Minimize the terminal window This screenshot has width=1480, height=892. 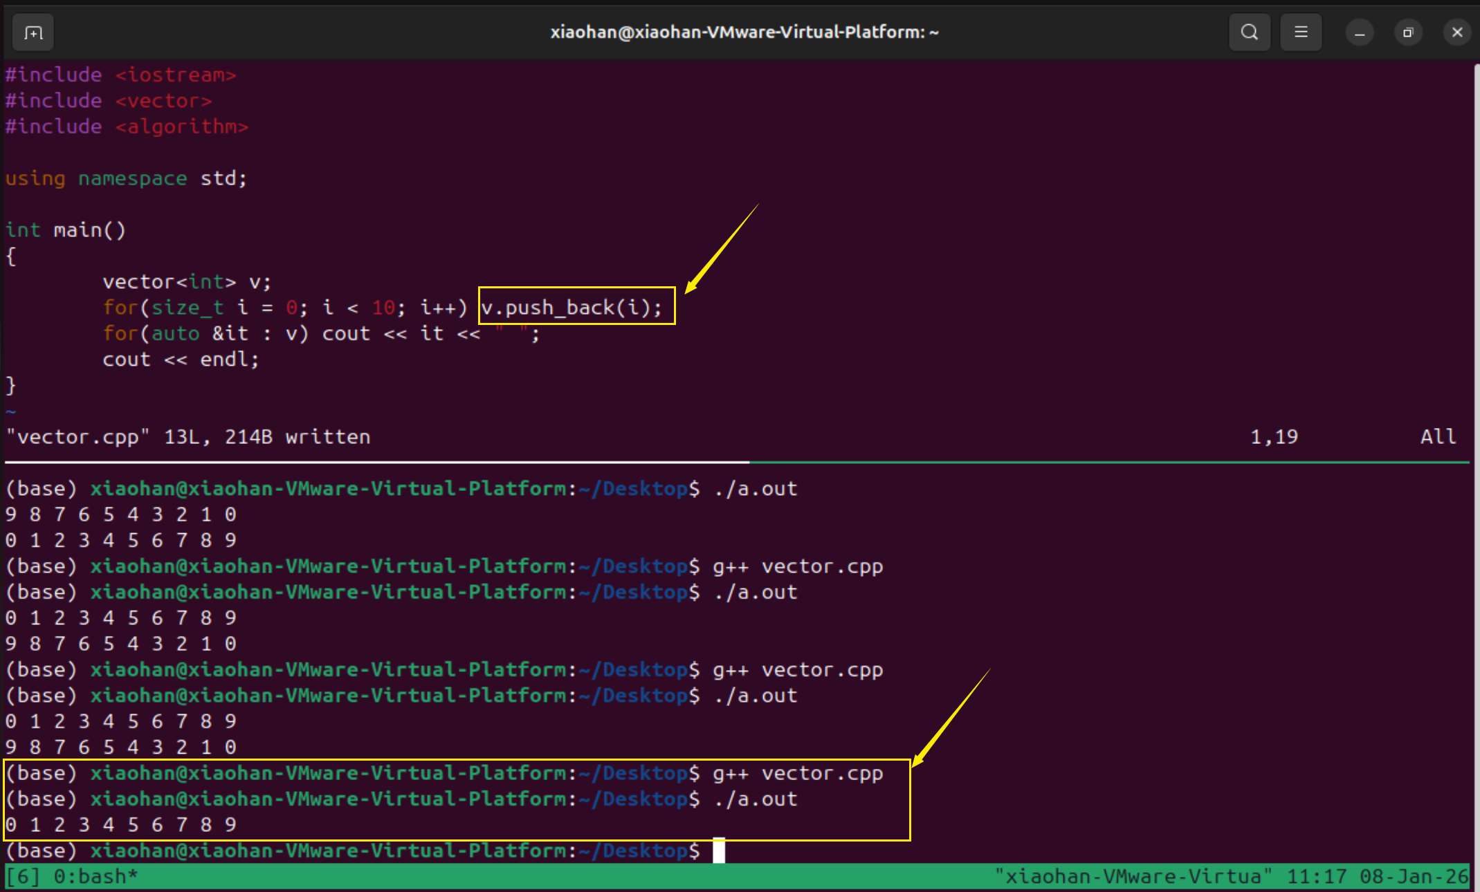point(1359,32)
